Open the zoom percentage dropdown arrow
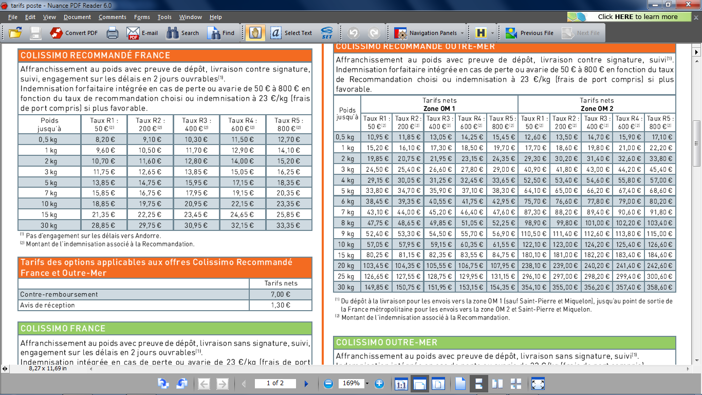This screenshot has height=395, width=702. tap(367, 384)
